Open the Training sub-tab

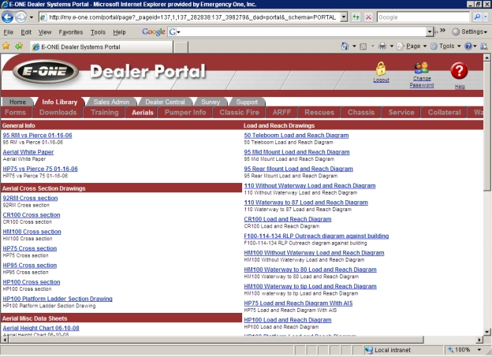click(105, 113)
